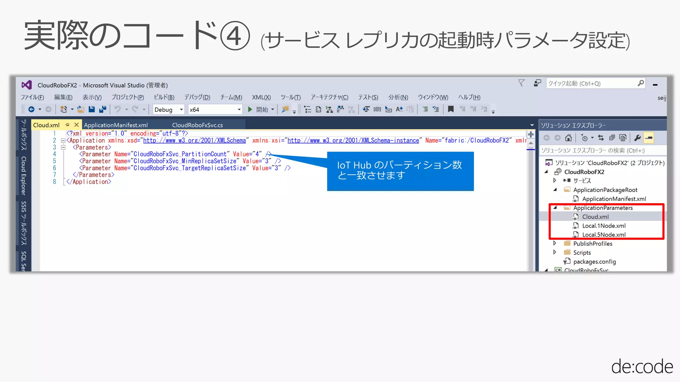Click the feedback icon near Quick Launch
The width and height of the screenshot is (680, 382).
537,83
